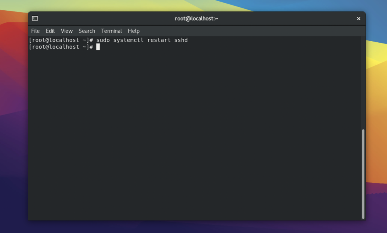Expand the View menu
Screen dimensions: 387x233
coord(67,31)
